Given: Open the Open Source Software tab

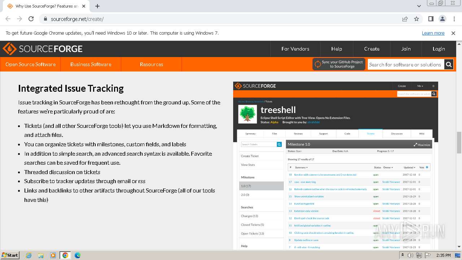Looking at the screenshot, I should click(30, 64).
